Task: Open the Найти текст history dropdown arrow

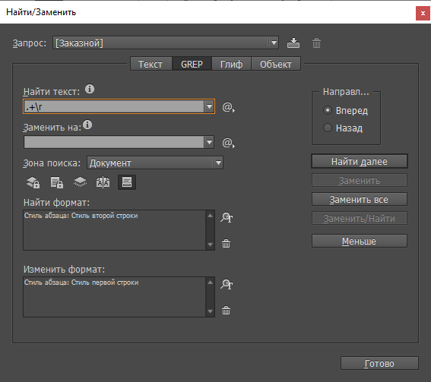Action: pos(209,106)
